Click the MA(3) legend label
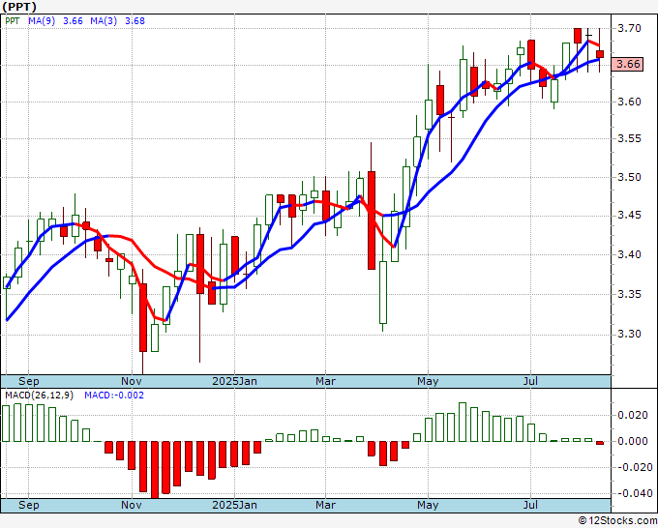This screenshot has height=528, width=658. pyautogui.click(x=104, y=21)
